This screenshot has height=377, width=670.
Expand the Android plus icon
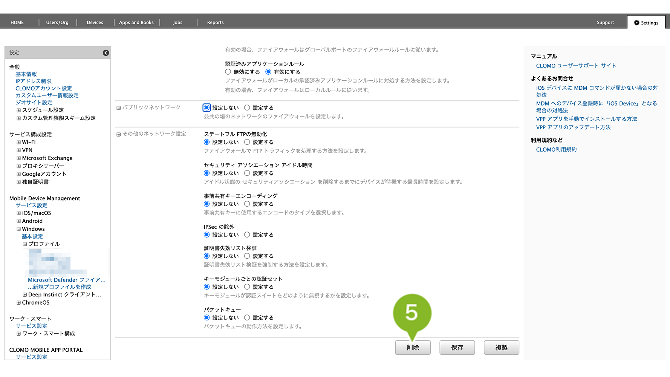[18, 221]
